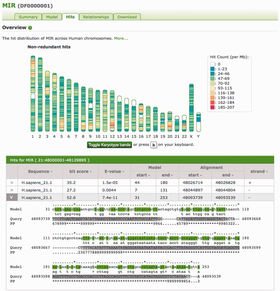Expand the hit row with bit score 27.2
Viewport: 280px width, 291px height.
point(12,190)
